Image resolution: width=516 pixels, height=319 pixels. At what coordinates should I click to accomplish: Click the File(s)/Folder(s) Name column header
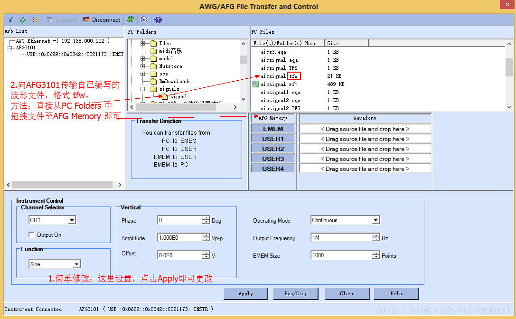tap(288, 44)
